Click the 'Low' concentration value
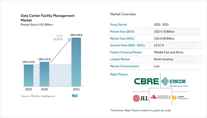The image size is (207, 118). coord(157,66)
